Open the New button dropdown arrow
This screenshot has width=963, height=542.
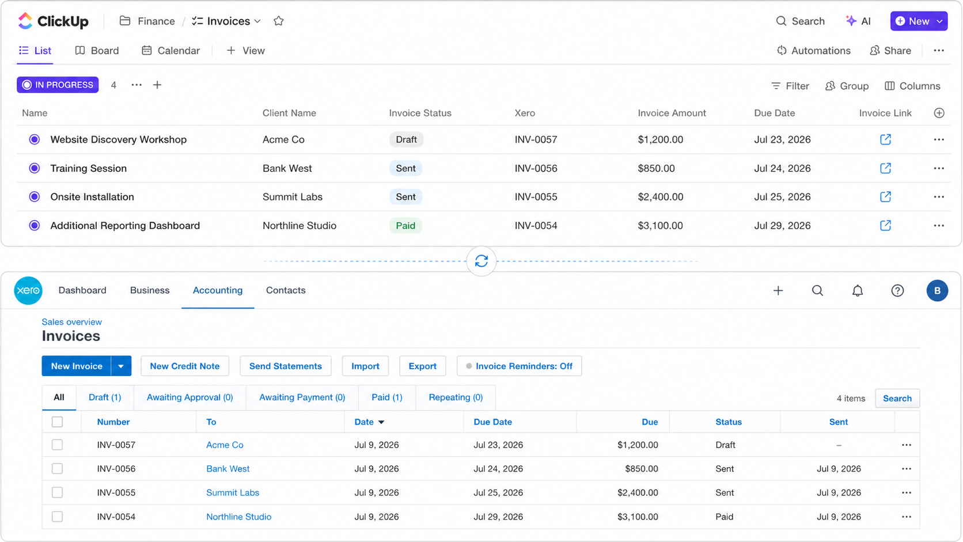[939, 21]
